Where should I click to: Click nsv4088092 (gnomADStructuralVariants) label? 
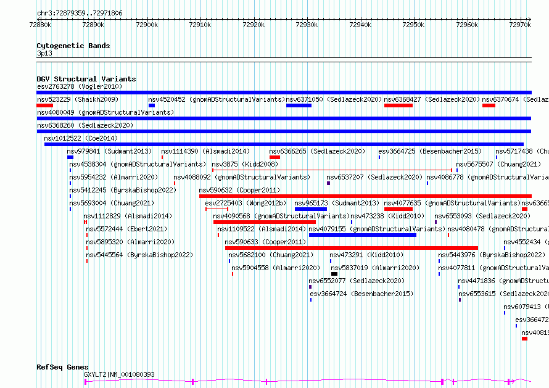tap(242, 177)
